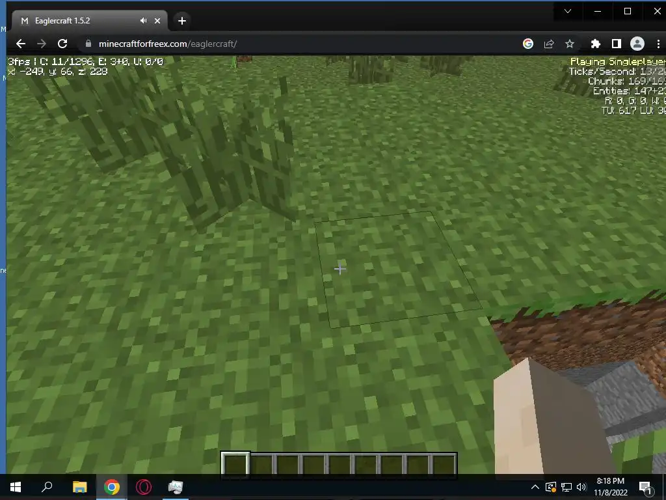Open the Chrome profile avatar
The width and height of the screenshot is (666, 500).
[637, 44]
